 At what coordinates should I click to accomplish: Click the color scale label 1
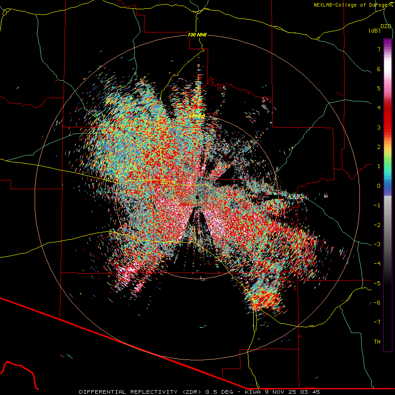pos(379,166)
